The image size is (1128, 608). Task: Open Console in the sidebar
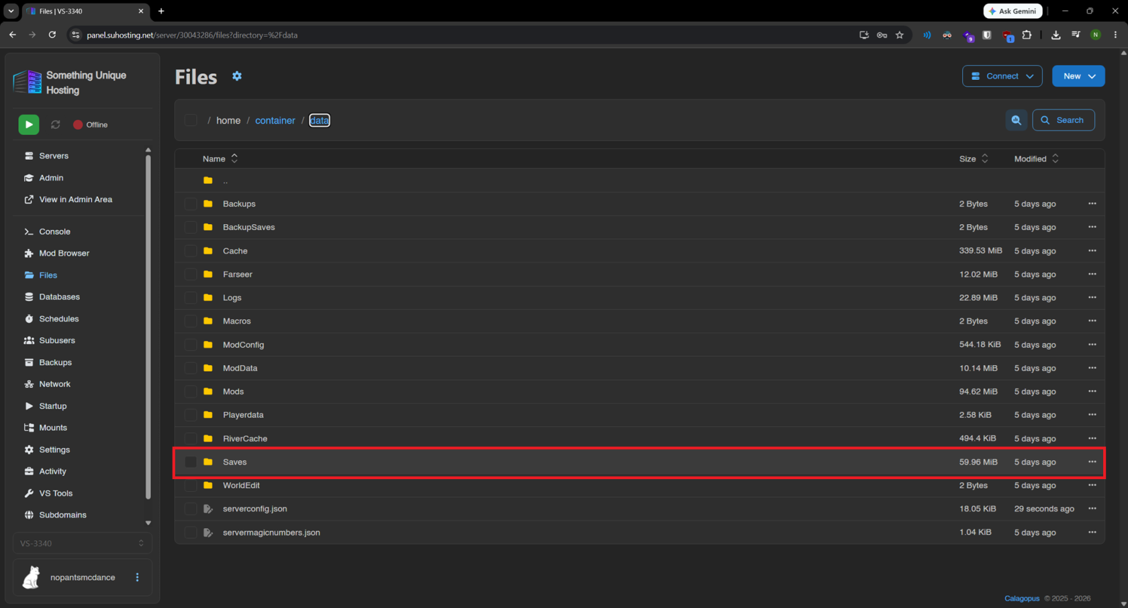54,232
